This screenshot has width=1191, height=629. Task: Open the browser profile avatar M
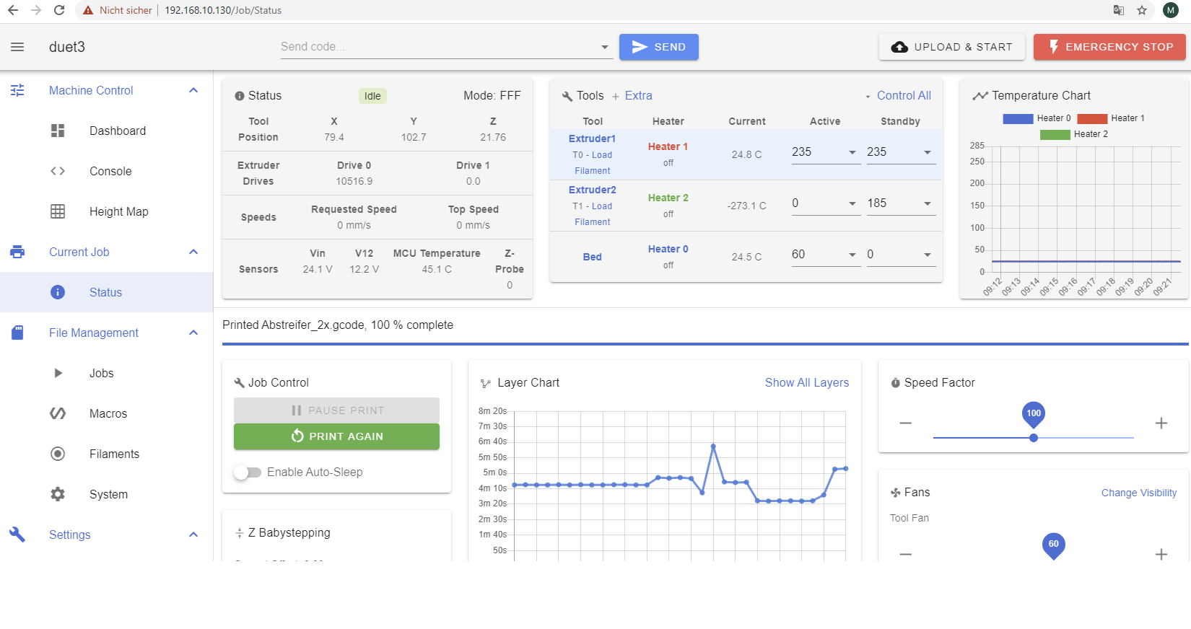tap(1171, 10)
